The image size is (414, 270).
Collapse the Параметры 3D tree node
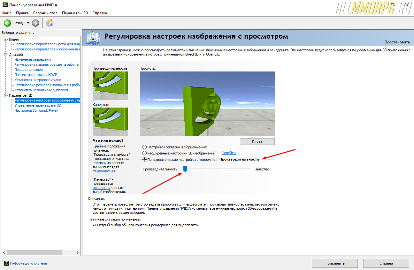5,95
